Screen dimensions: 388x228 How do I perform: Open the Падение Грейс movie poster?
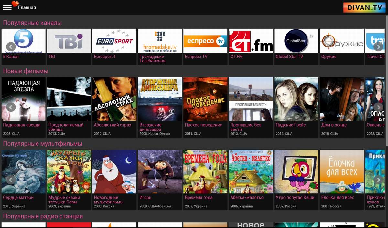pos(296,99)
